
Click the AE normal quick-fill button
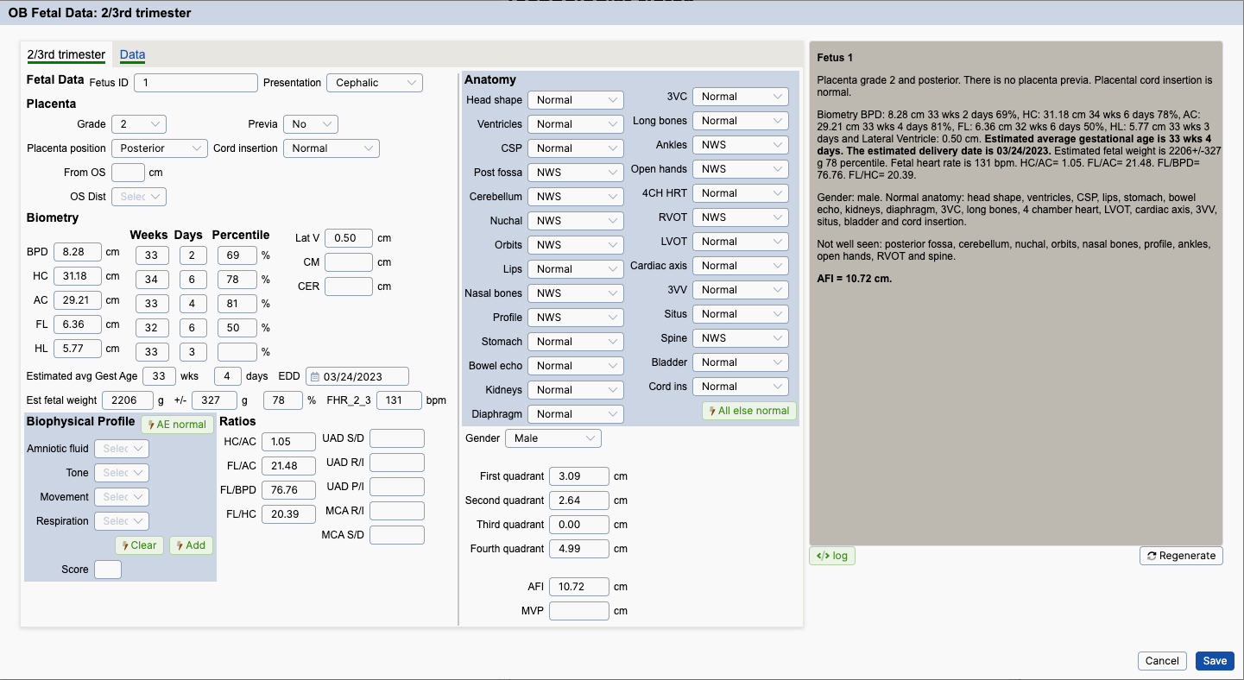pos(178,425)
